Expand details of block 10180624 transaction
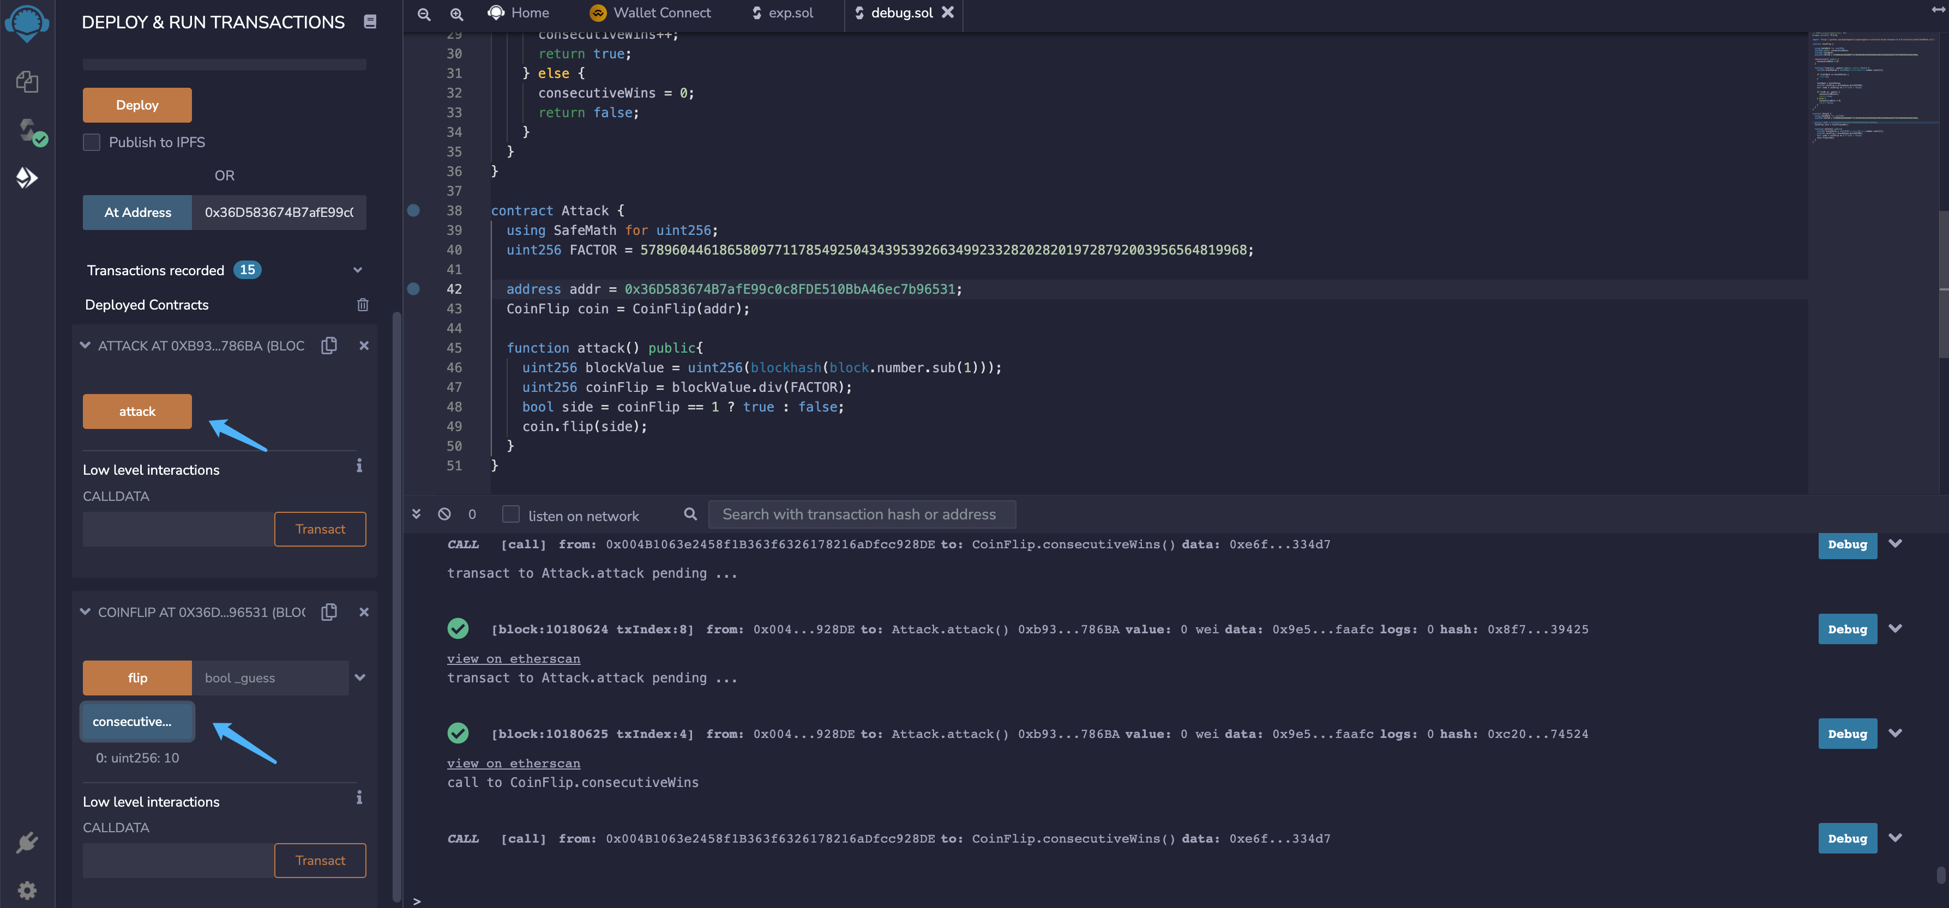Image resolution: width=1949 pixels, height=908 pixels. pos(1895,628)
